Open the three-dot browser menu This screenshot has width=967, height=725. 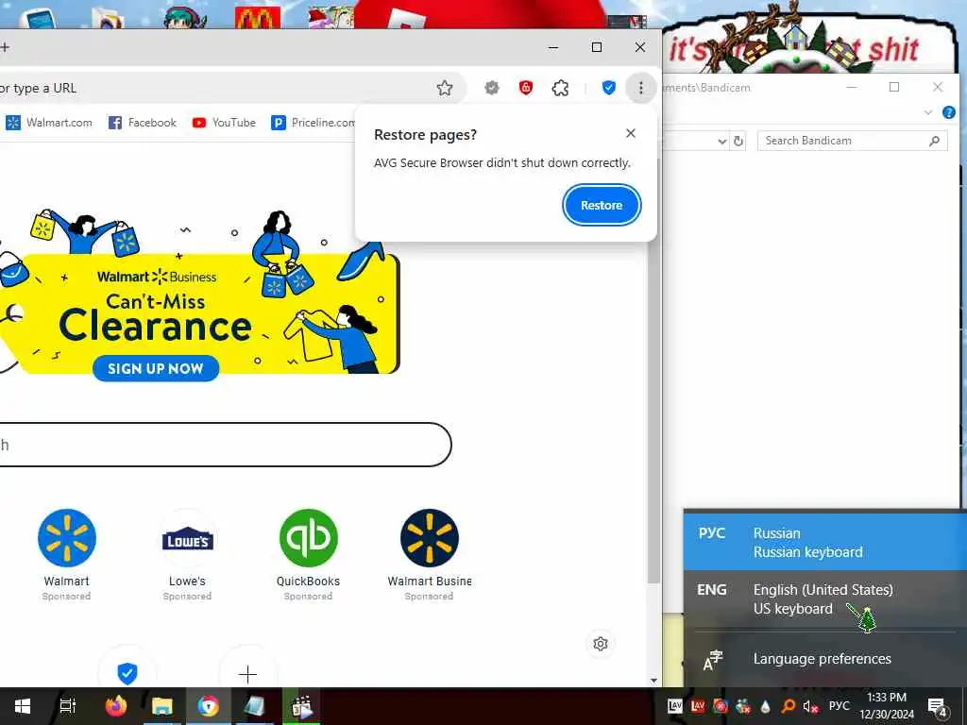pyautogui.click(x=641, y=88)
